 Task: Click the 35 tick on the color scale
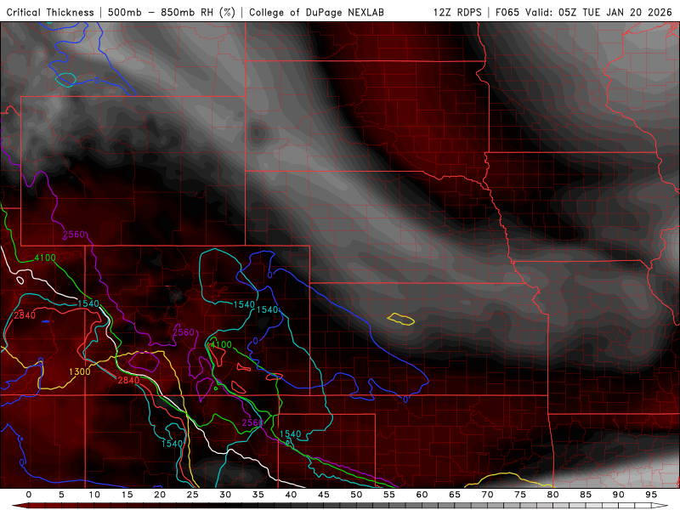(258, 495)
